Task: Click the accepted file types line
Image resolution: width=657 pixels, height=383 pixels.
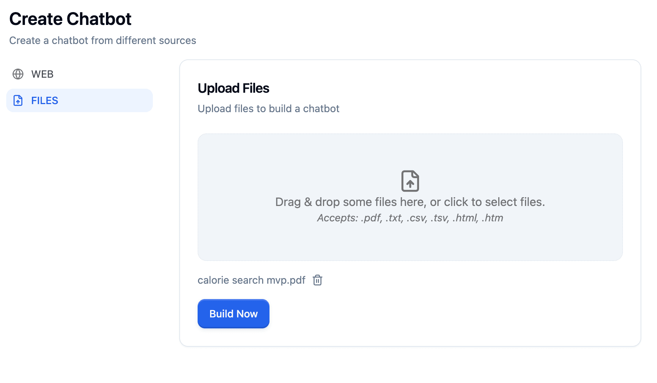Action: tap(410, 218)
